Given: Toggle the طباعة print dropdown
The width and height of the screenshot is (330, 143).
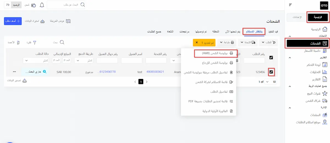Looking at the screenshot, I should pyautogui.click(x=227, y=42).
